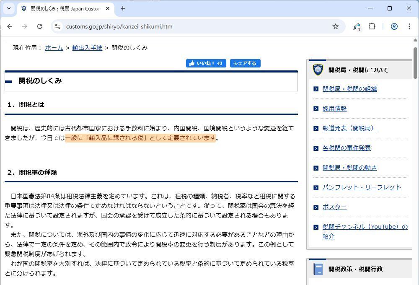Open the 関税局・税関の動き link
The width and height of the screenshot is (419, 285).
349,168
